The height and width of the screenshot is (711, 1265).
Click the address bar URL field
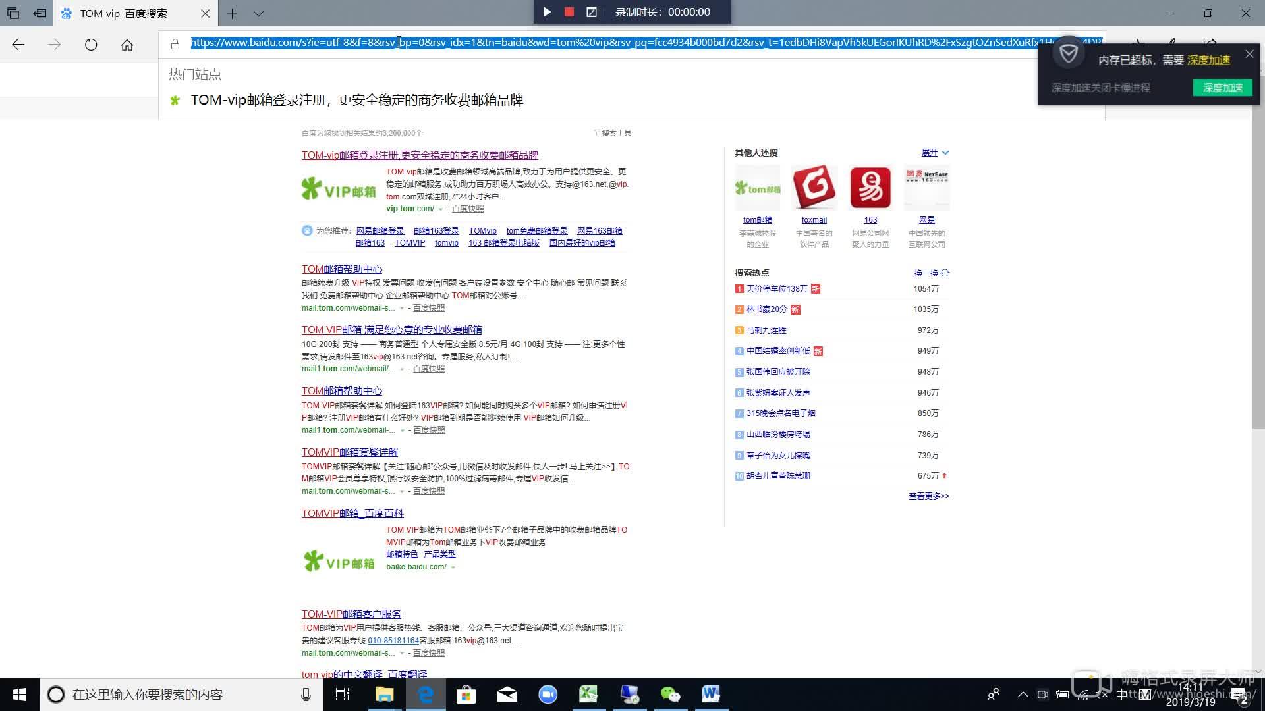click(x=646, y=43)
